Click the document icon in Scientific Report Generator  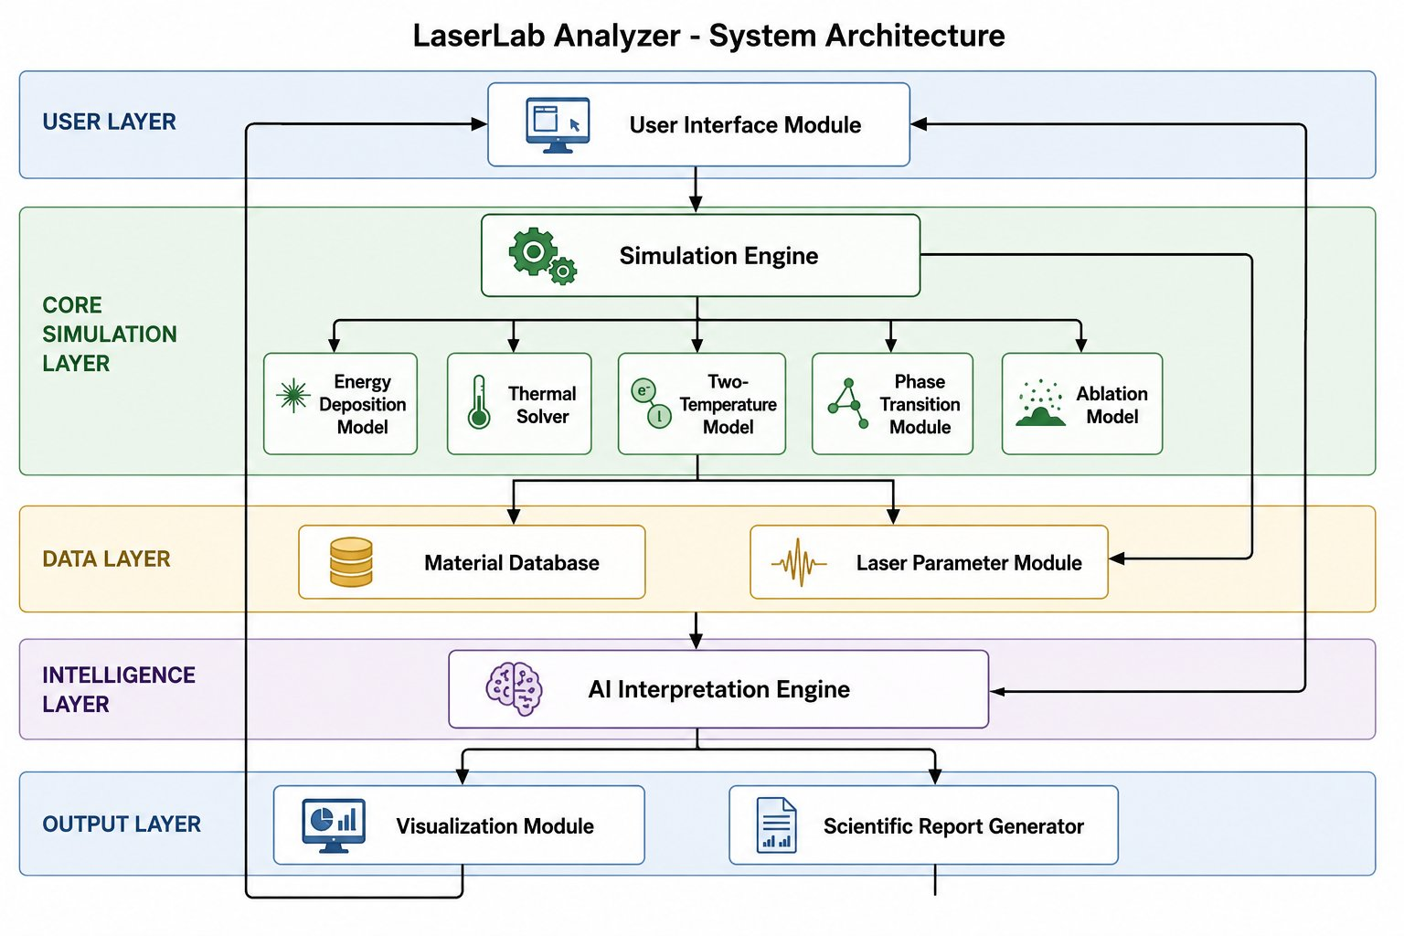776,825
